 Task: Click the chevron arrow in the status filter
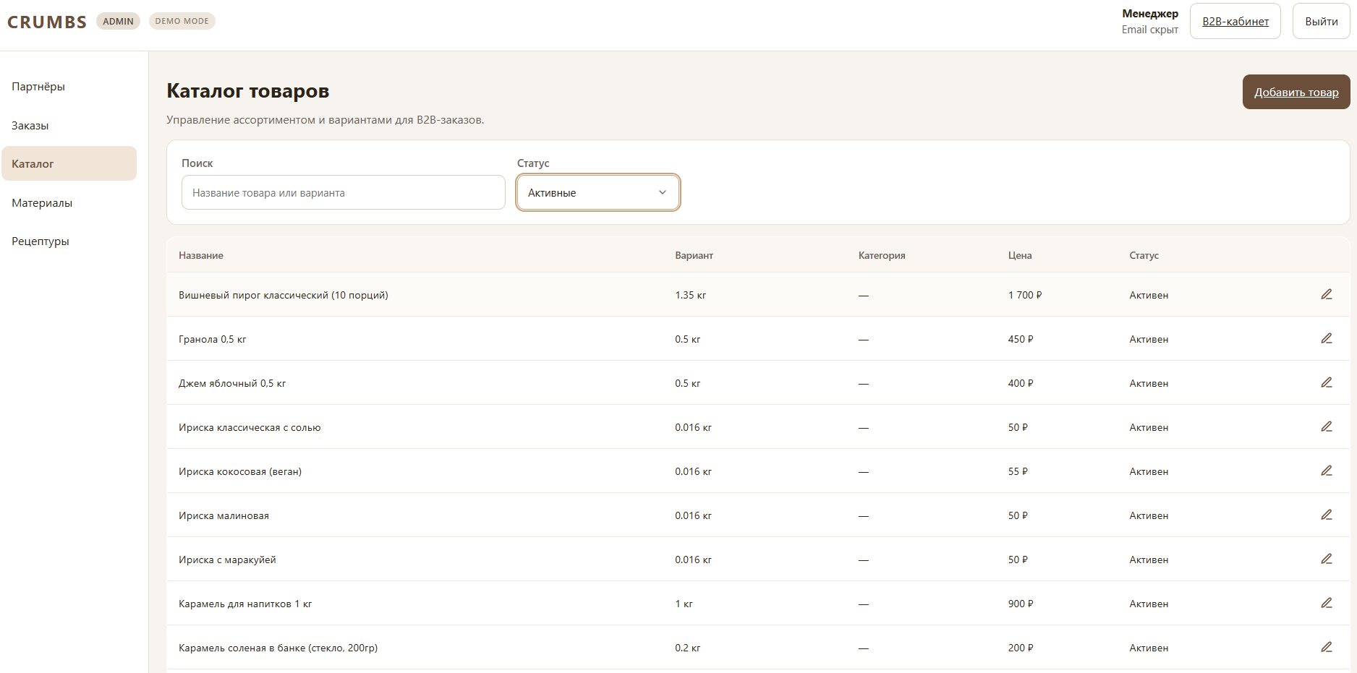pyautogui.click(x=662, y=192)
